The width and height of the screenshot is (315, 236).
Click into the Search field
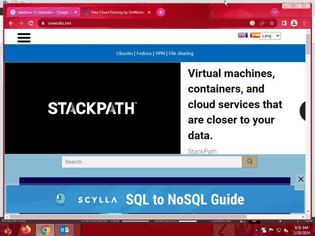tap(152, 162)
